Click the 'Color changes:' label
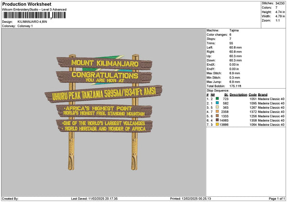The image size is (287, 202). click(x=217, y=35)
